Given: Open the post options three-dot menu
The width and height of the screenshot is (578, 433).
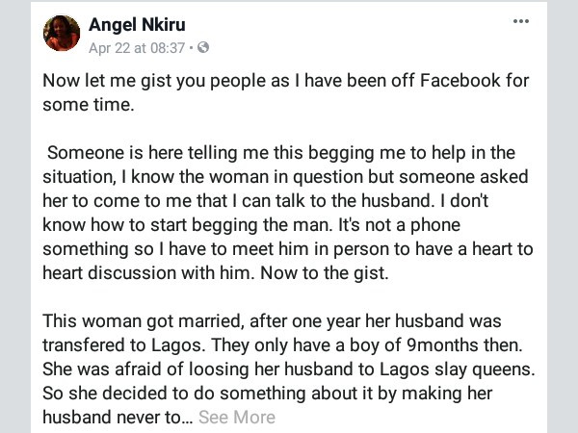Looking at the screenshot, I should coord(521,21).
